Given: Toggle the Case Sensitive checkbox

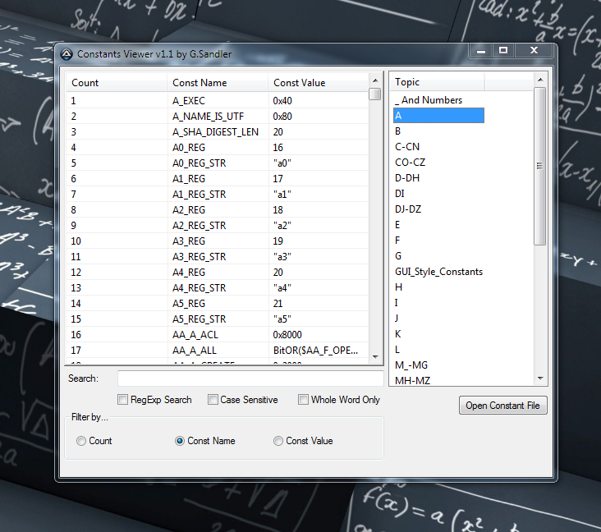Looking at the screenshot, I should tap(213, 400).
